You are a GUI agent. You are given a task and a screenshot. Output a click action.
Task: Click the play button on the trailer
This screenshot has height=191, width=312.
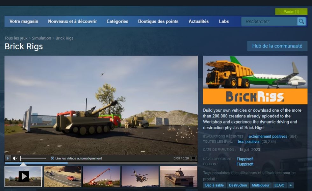[7, 158]
